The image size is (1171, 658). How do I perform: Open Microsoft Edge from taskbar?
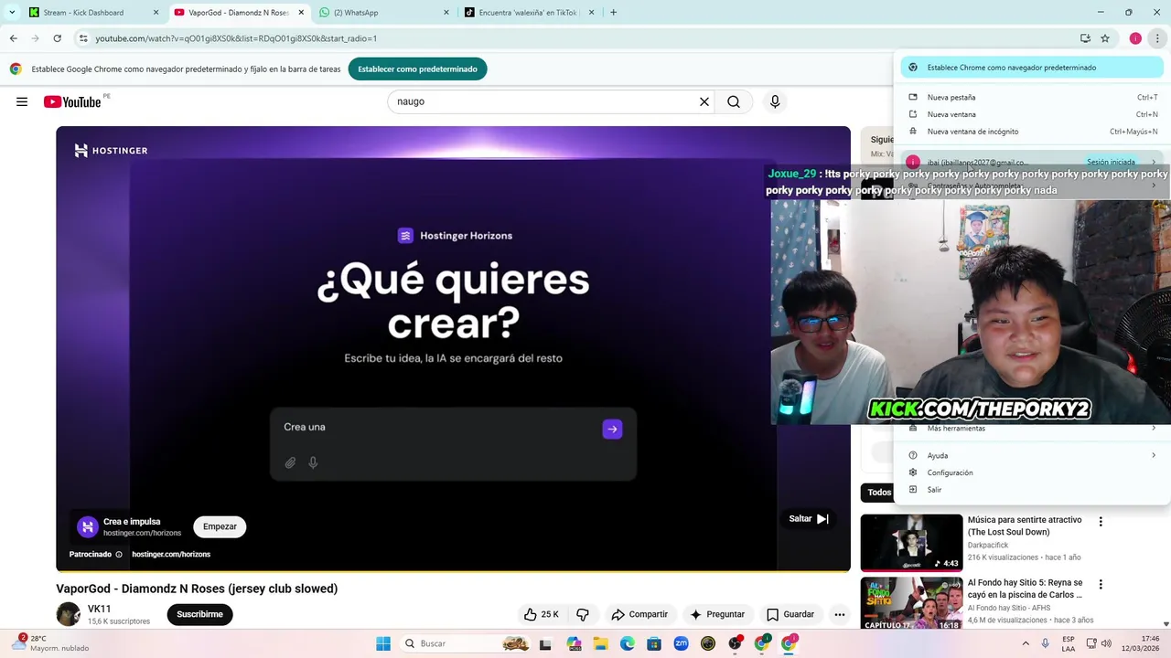point(628,643)
